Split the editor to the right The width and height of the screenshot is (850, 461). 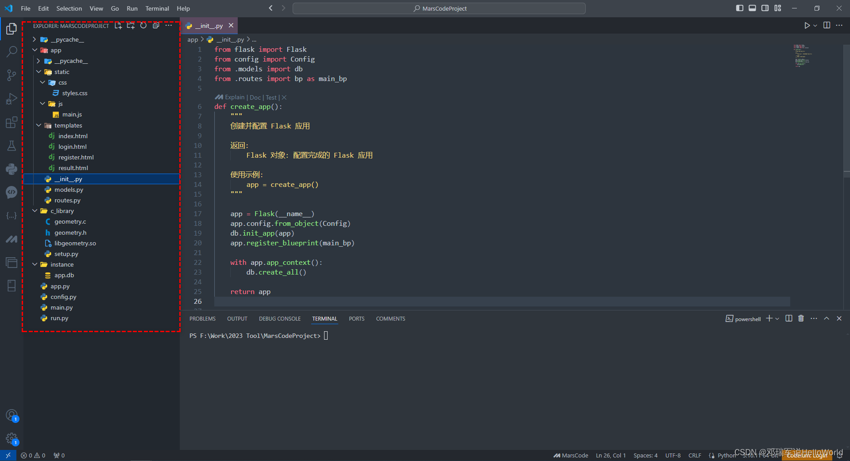point(827,25)
